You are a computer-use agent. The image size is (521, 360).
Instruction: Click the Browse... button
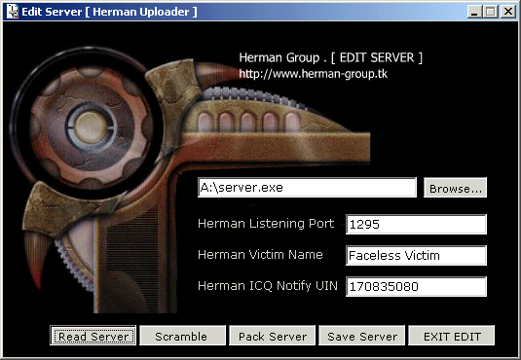point(455,188)
